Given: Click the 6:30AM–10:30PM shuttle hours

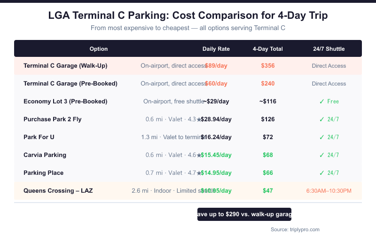Looking at the screenshot, I should tap(329, 191).
